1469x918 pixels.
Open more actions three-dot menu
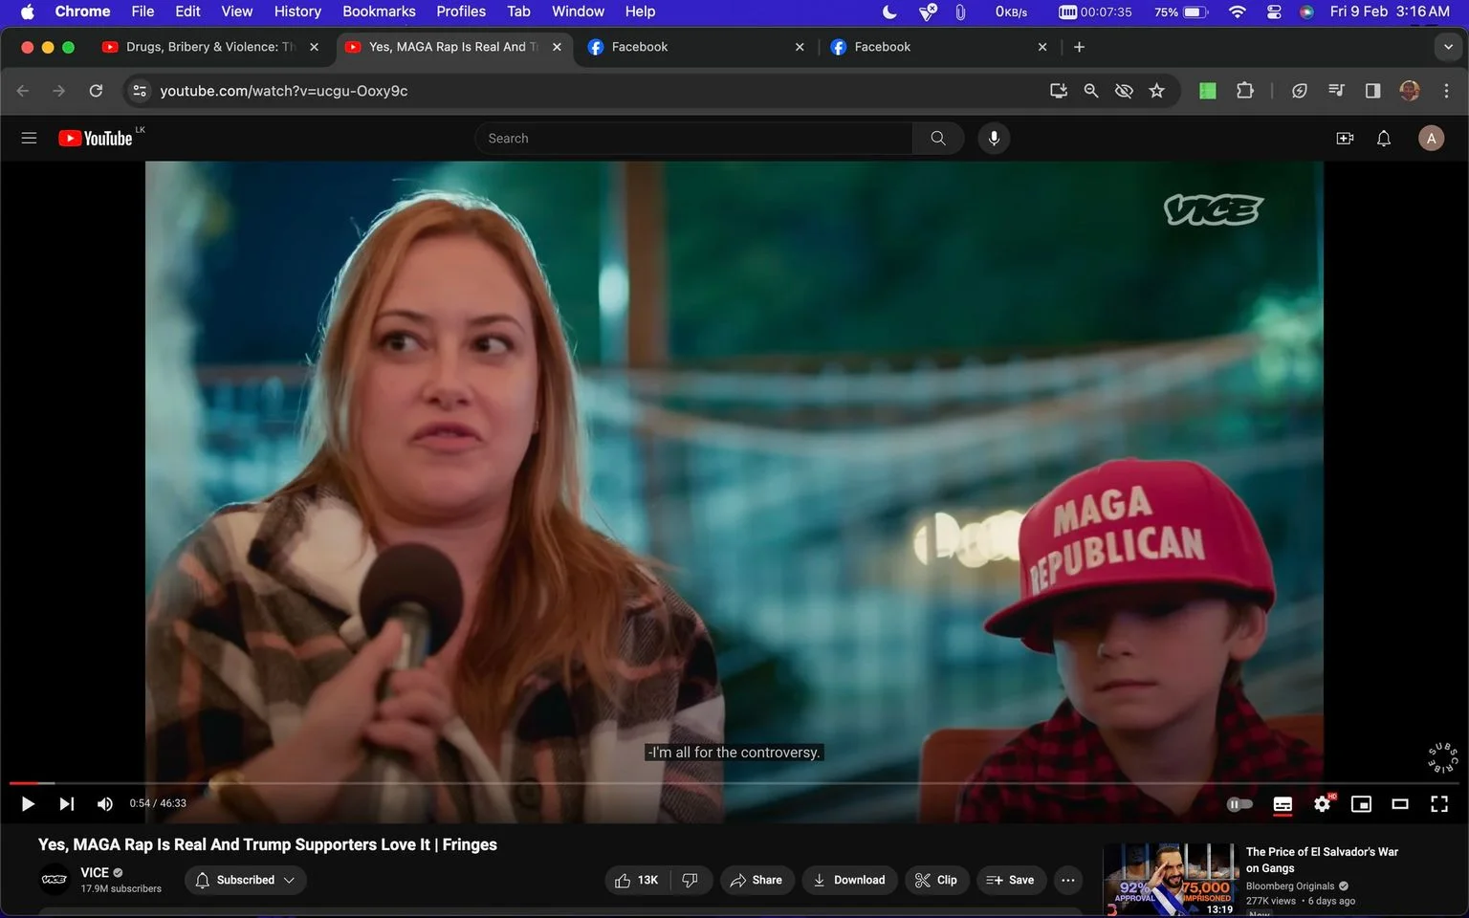point(1068,881)
